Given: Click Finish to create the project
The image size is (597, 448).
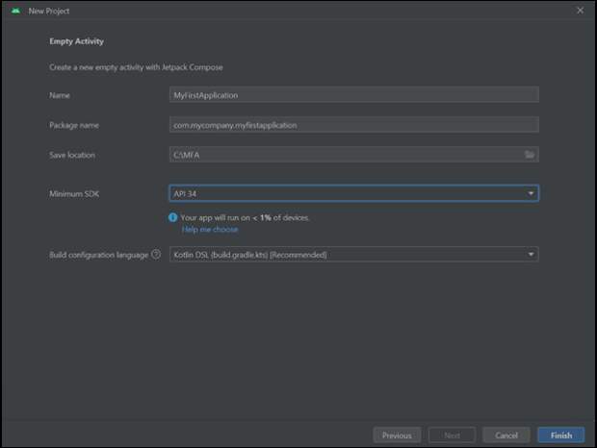Looking at the screenshot, I should pyautogui.click(x=561, y=436).
